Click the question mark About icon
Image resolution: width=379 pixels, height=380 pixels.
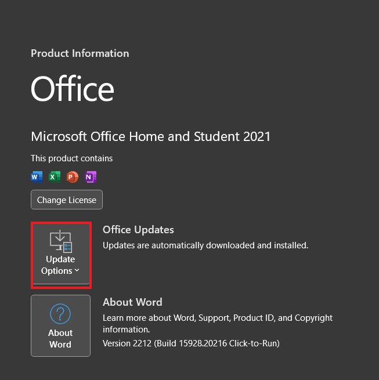[60, 314]
